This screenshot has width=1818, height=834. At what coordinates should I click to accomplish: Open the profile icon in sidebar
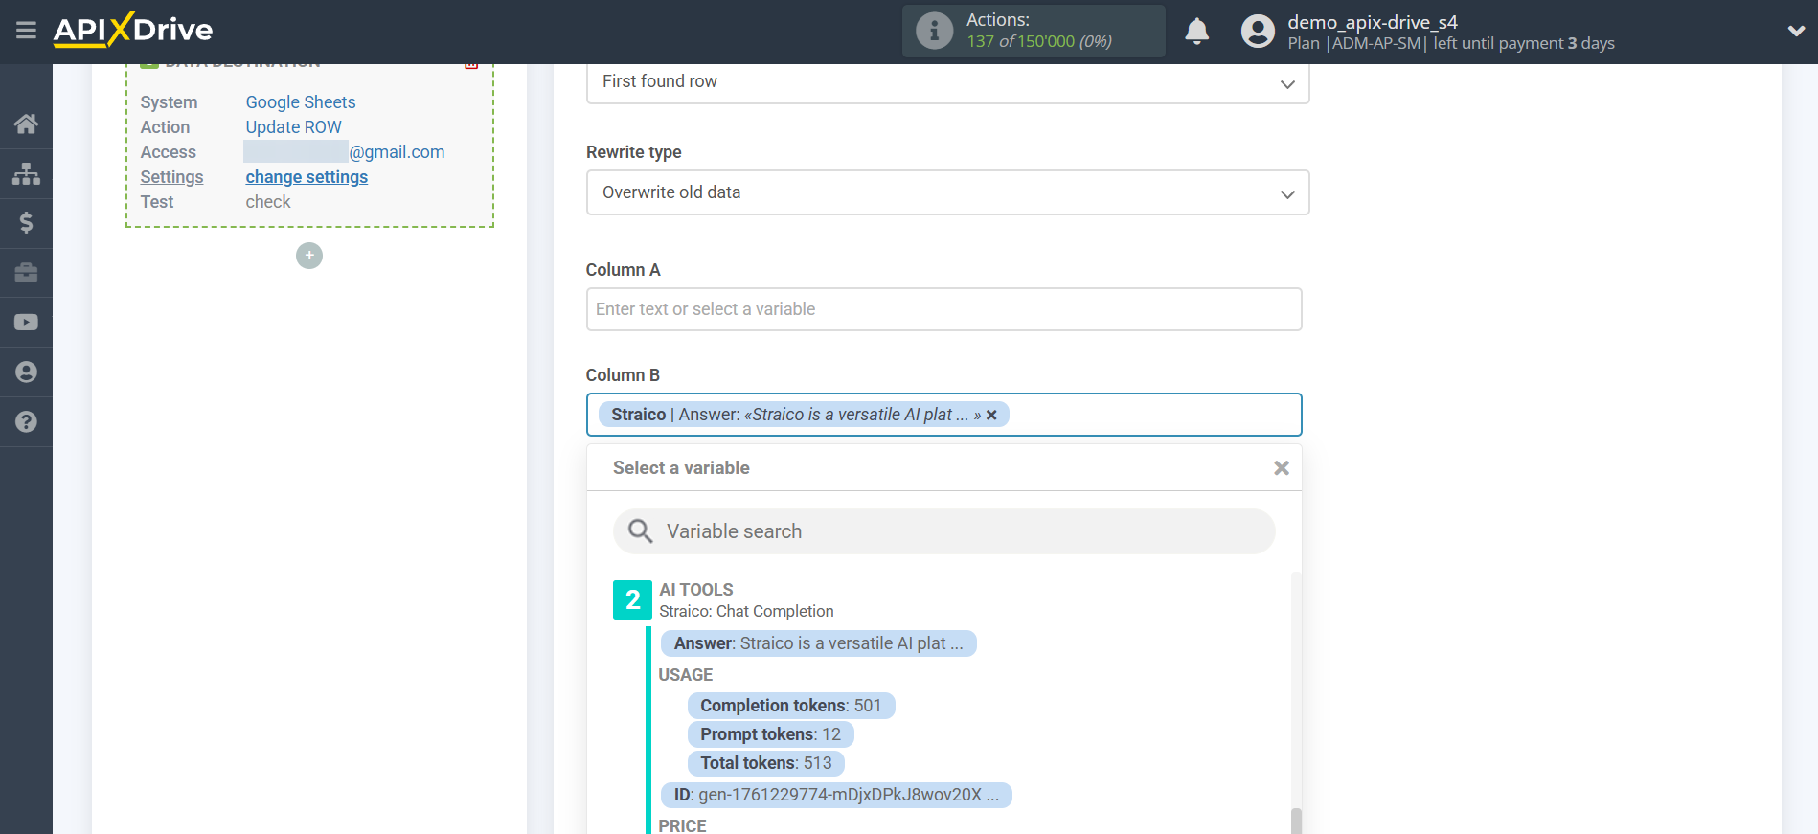(26, 372)
